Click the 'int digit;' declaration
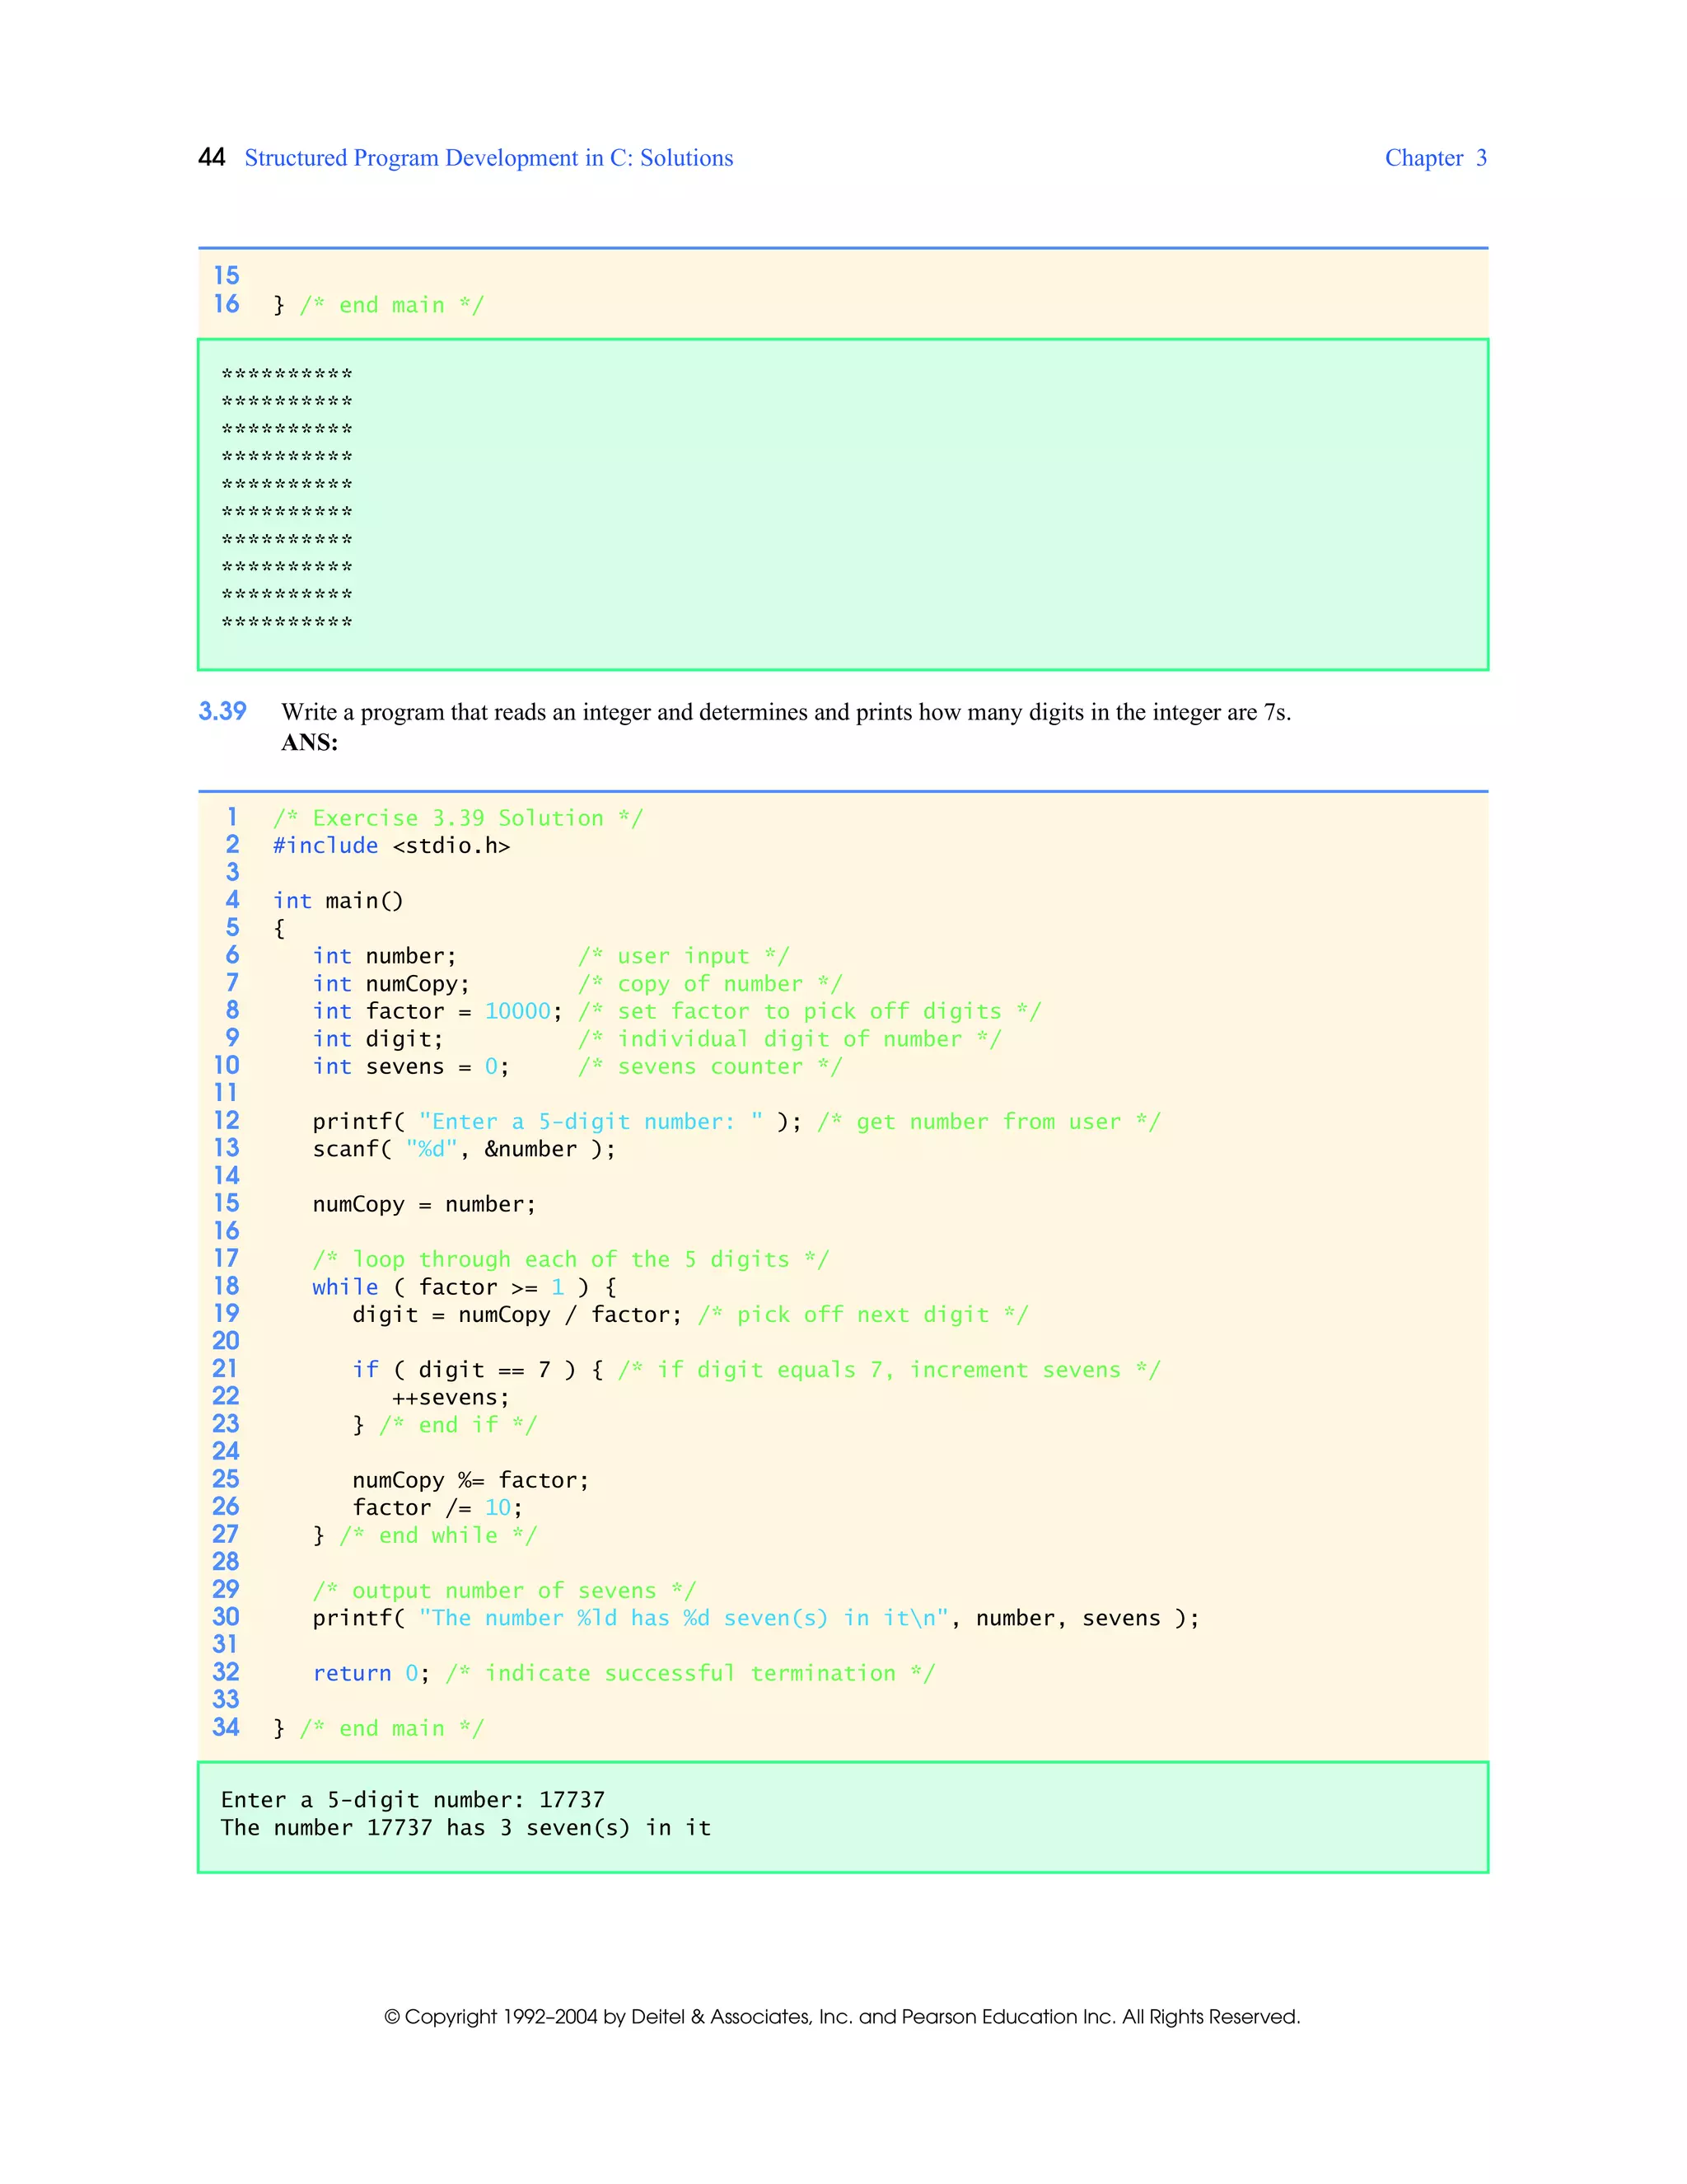This screenshot has width=1687, height=2184. (x=378, y=1039)
